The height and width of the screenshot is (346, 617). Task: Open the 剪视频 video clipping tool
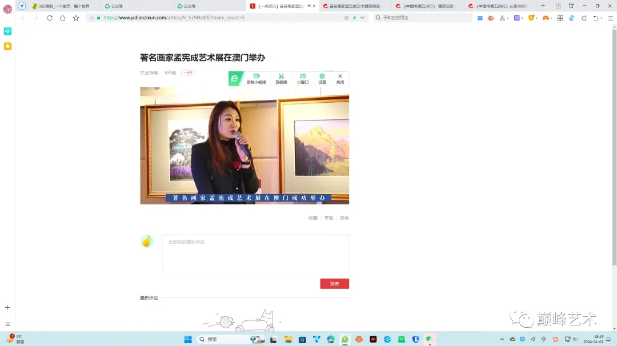[x=281, y=79]
